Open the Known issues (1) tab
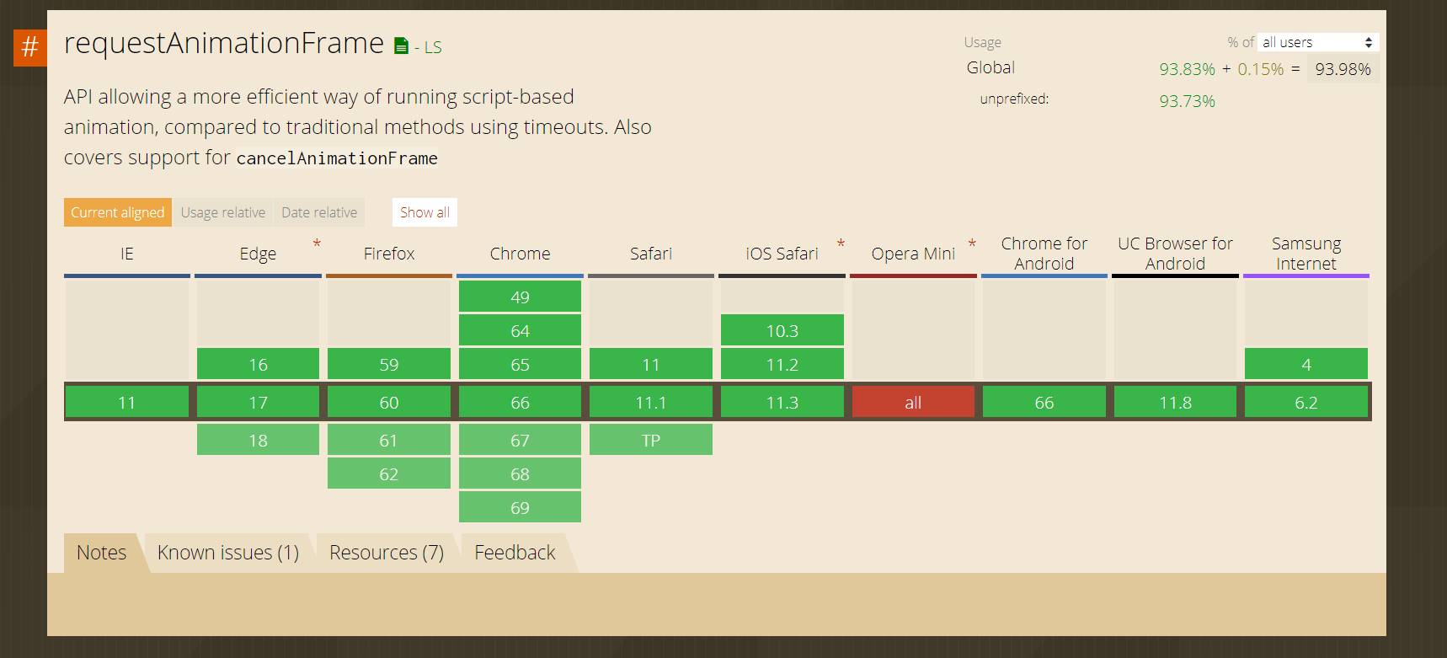Image resolution: width=1447 pixels, height=658 pixels. [x=228, y=553]
